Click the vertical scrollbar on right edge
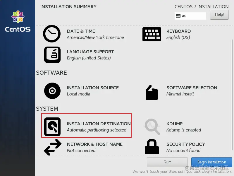Viewport: 234px width, 176px height. pos(232,95)
